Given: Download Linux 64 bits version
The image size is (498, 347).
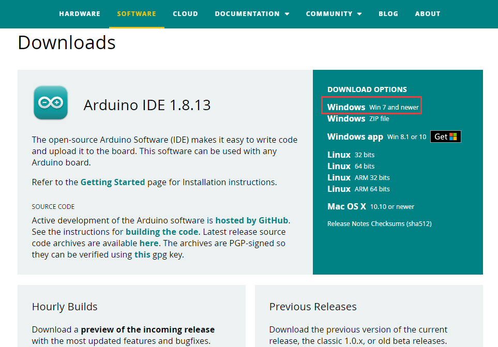Looking at the screenshot, I should pyautogui.click(x=351, y=166).
